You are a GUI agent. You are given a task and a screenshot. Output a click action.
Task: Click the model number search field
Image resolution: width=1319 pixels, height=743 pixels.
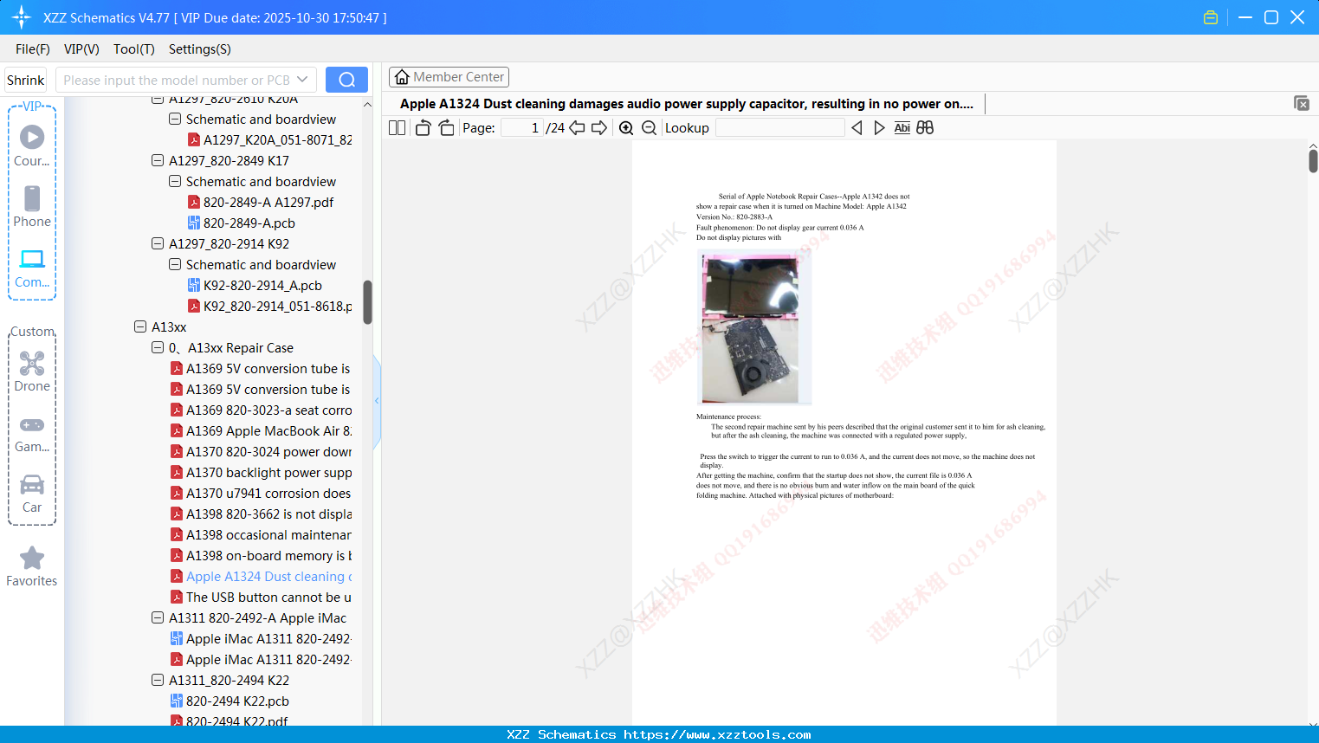[x=177, y=80]
